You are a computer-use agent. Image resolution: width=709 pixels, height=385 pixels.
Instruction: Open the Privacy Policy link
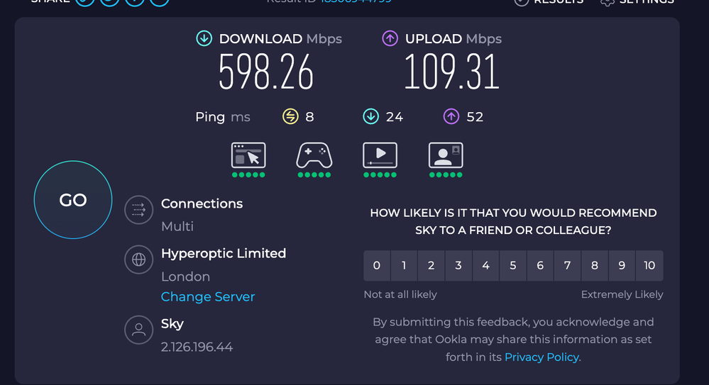pyautogui.click(x=542, y=357)
